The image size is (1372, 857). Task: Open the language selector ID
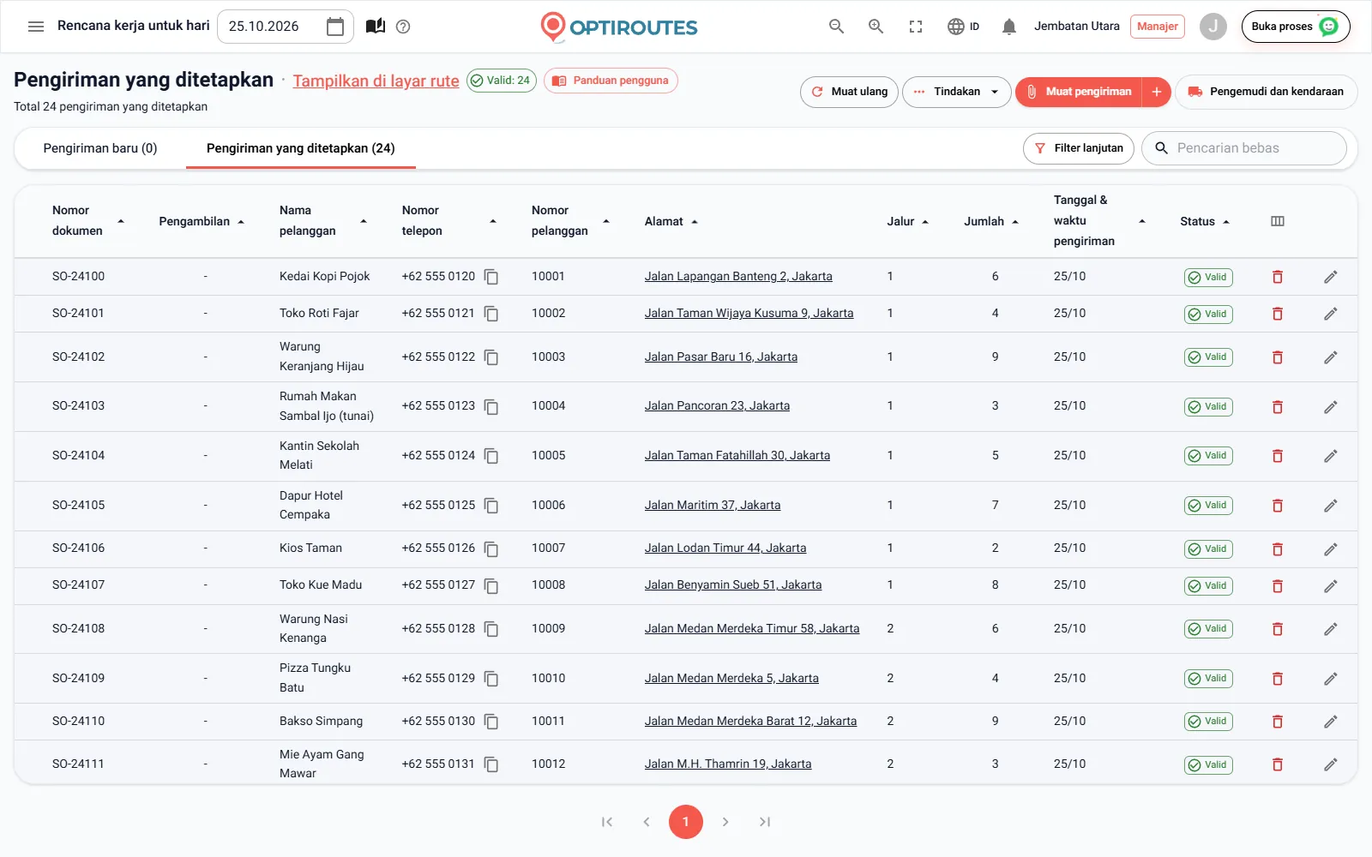click(963, 27)
